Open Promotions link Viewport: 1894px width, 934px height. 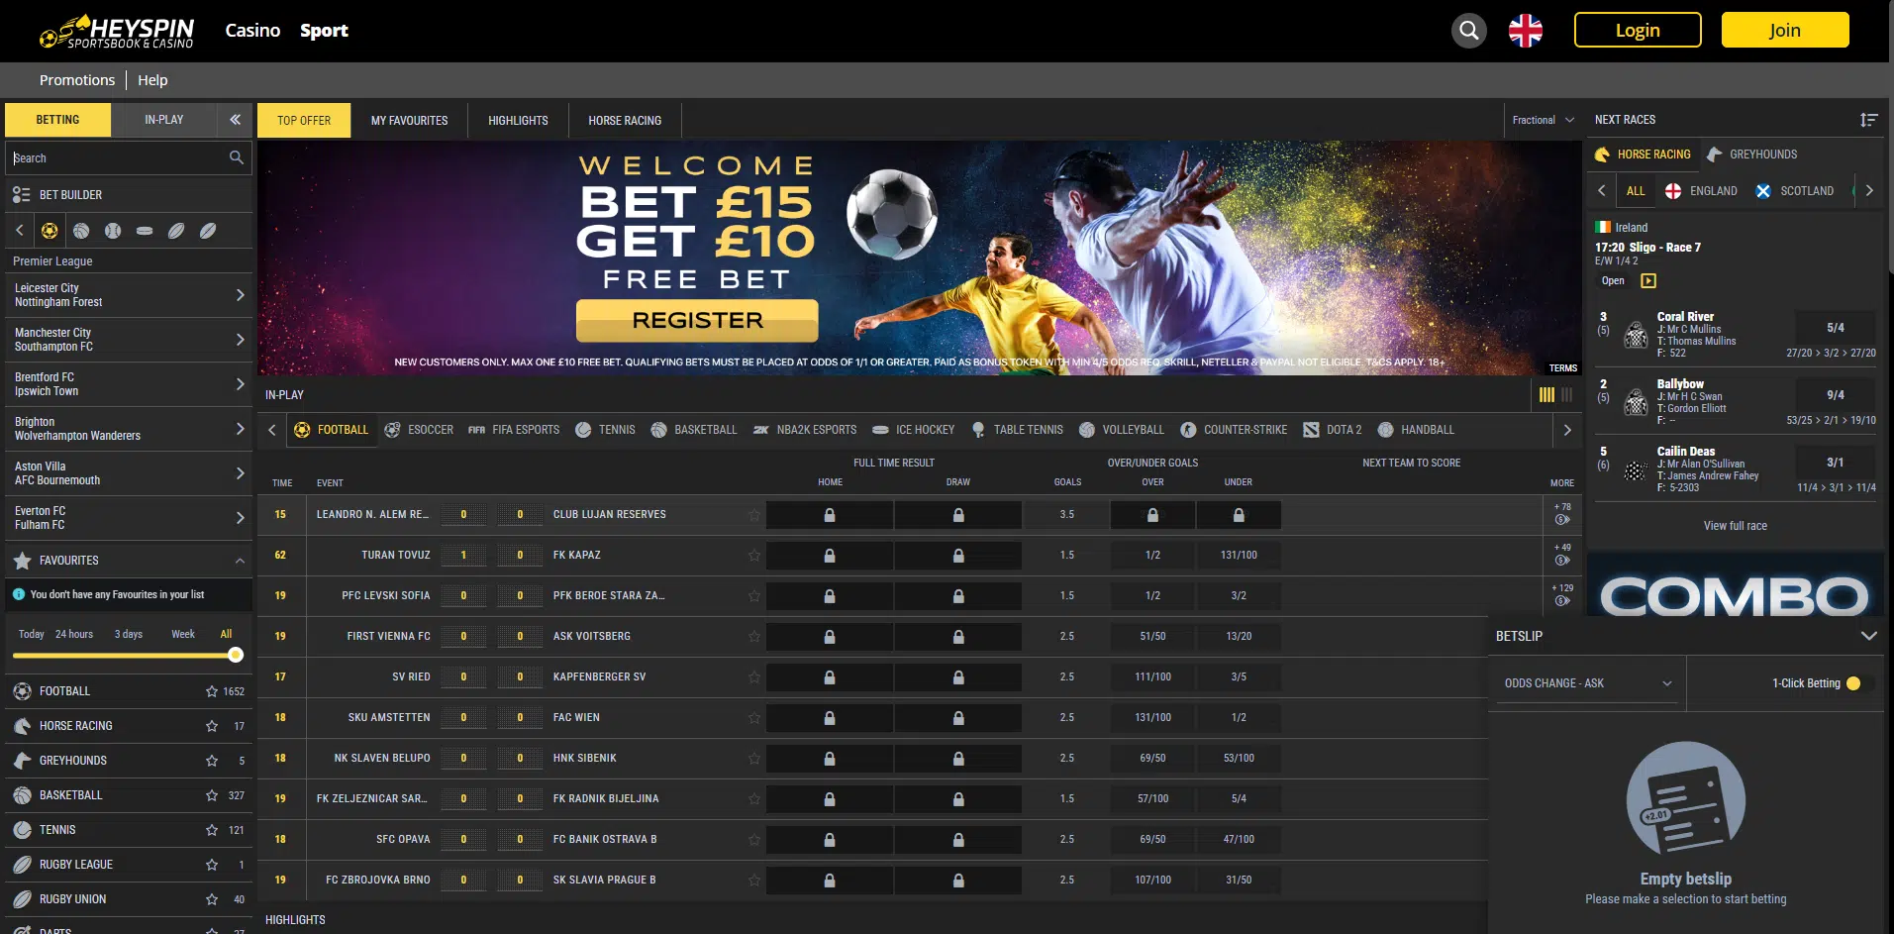pyautogui.click(x=77, y=80)
